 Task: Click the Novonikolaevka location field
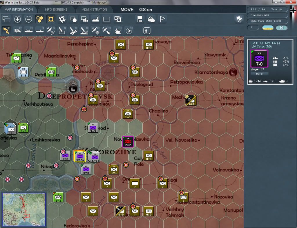point(267,15)
